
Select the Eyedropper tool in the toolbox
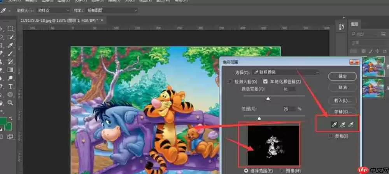tap(11, 46)
